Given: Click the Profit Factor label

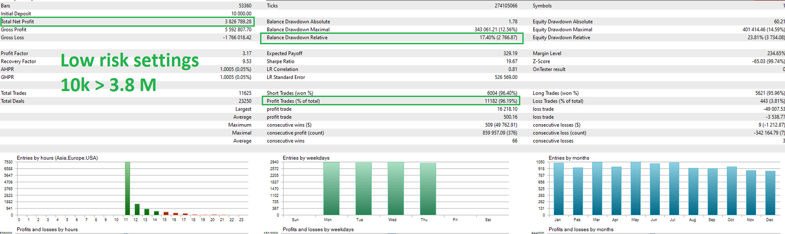Looking at the screenshot, I should coord(15,53).
